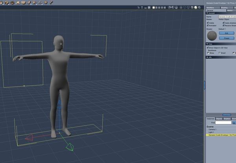The height and width of the screenshot is (163, 236).
Task: Click the green axis manipulator arrow
Action: (70, 147)
